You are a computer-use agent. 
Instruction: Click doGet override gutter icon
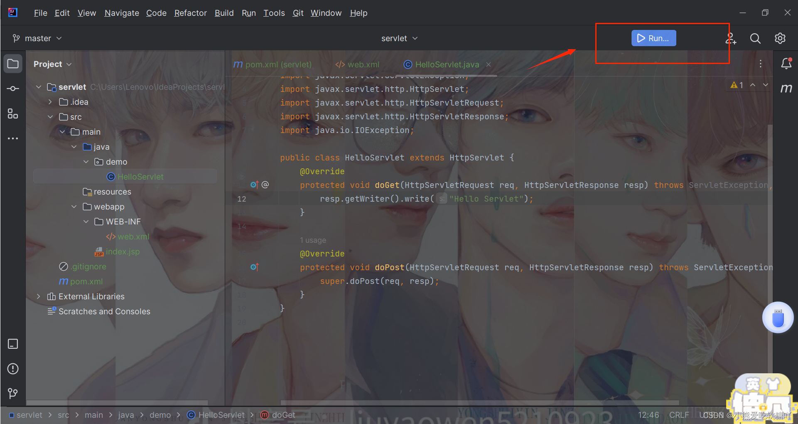point(254,185)
